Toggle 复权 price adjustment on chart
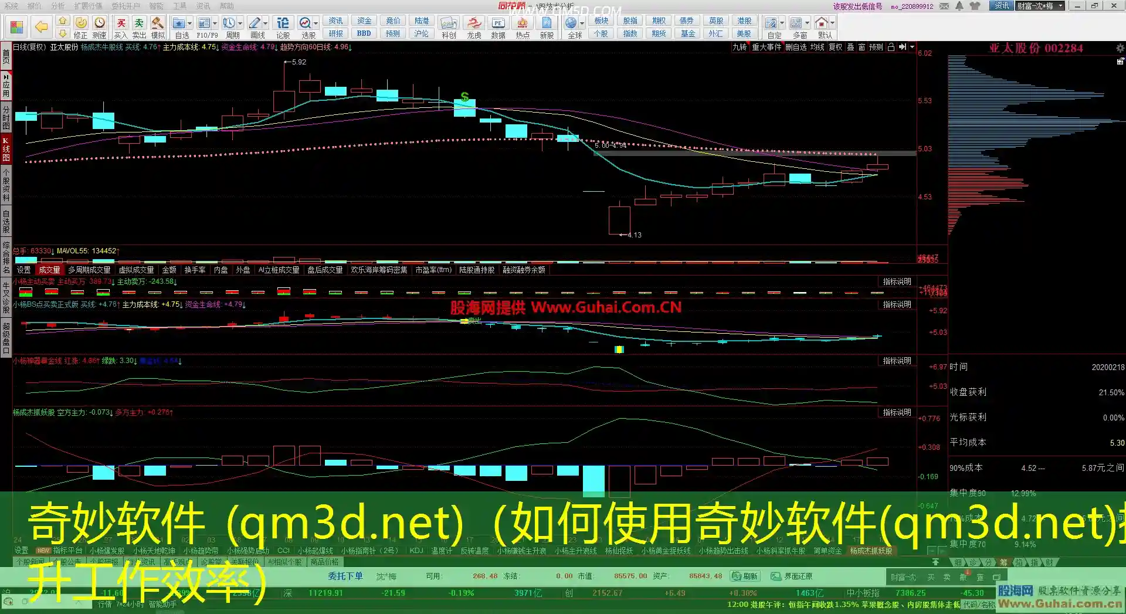1126x614 pixels. [x=835, y=47]
